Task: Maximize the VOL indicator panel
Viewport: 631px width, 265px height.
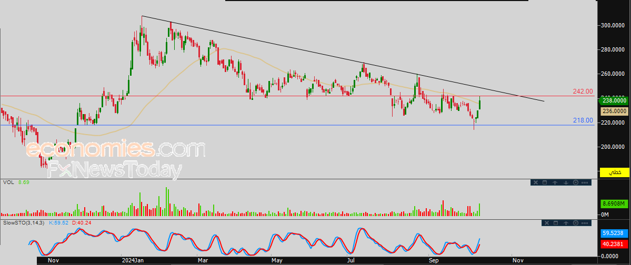Action: coord(545,182)
